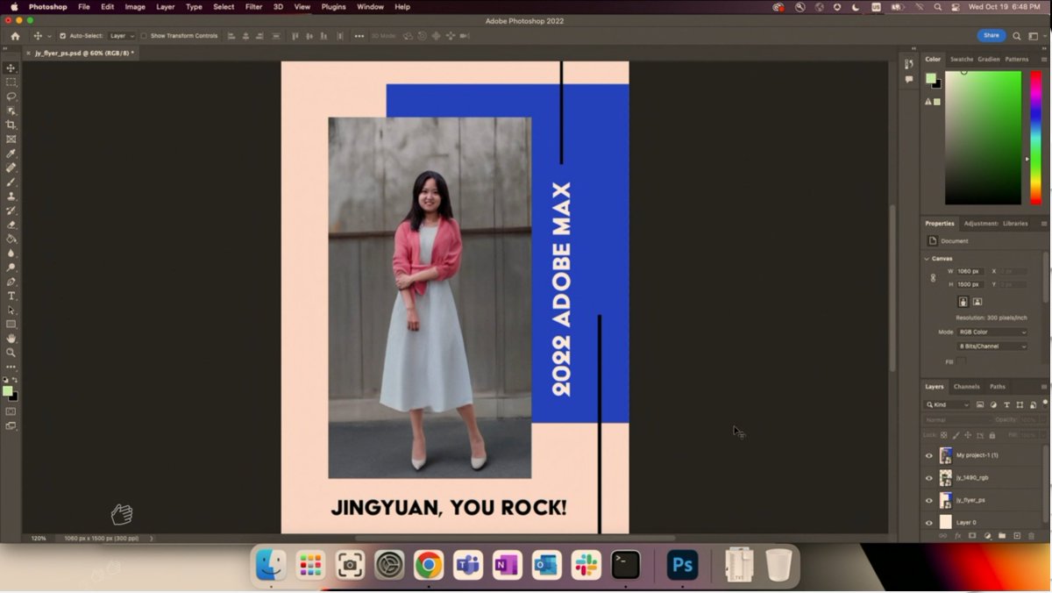Select the Rectangular Marquee tool
The height and width of the screenshot is (593, 1052).
pos(11,82)
